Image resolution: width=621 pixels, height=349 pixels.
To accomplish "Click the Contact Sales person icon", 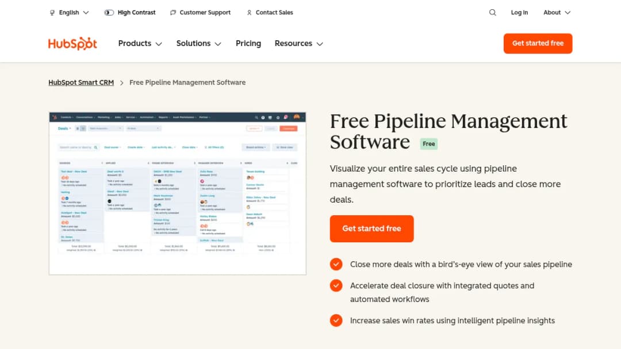I will 249,13.
